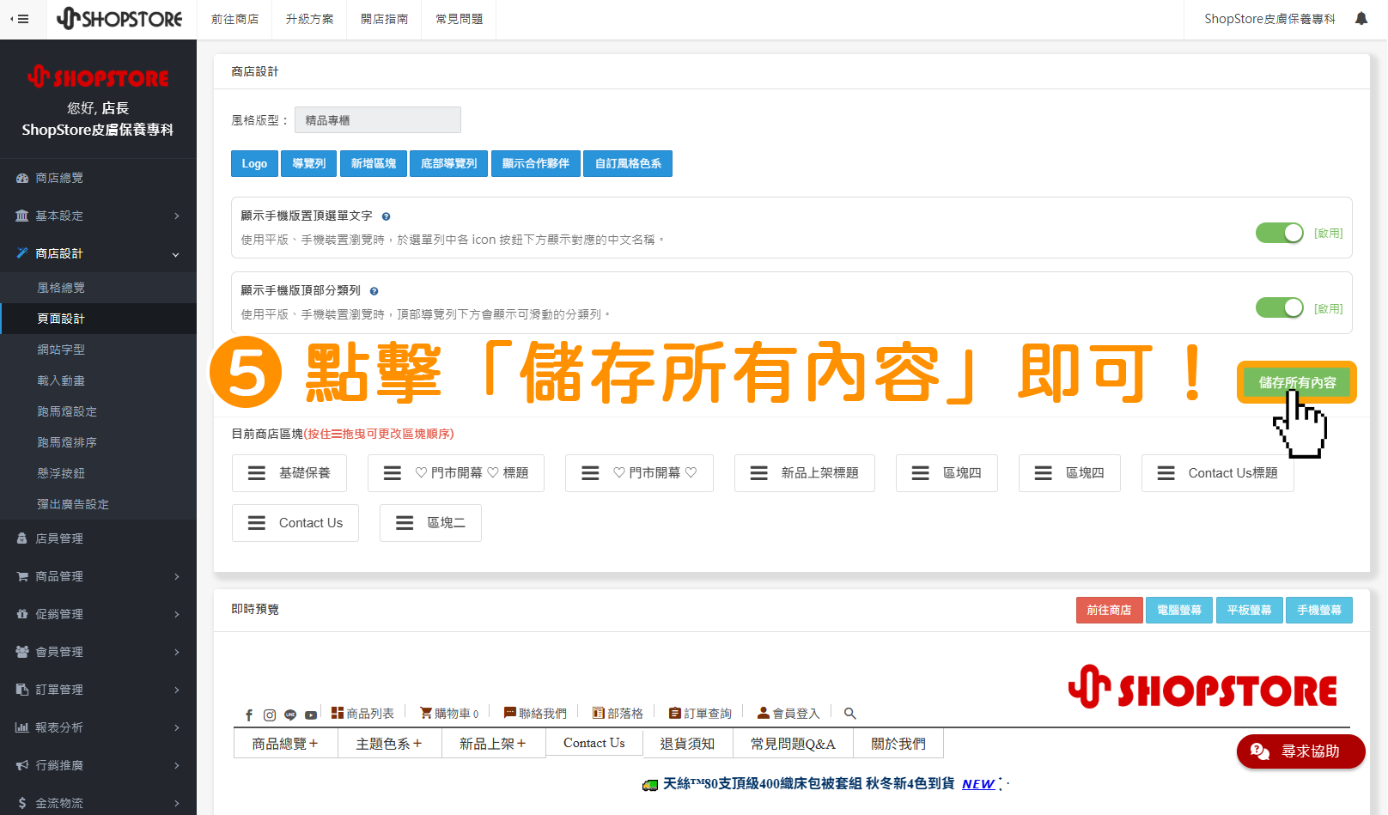1388x815 pixels.
Task: Click the search magnifier icon in preview
Action: click(x=850, y=714)
